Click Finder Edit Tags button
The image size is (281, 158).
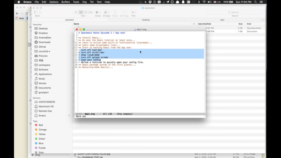(x=124, y=12)
